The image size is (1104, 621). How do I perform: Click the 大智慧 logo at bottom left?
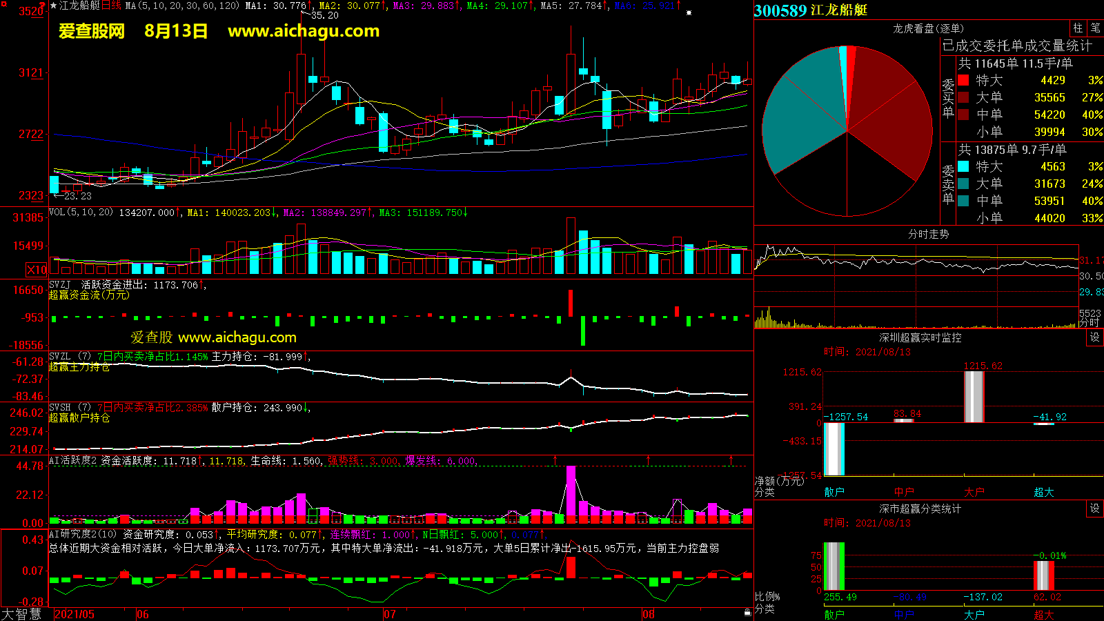click(21, 614)
